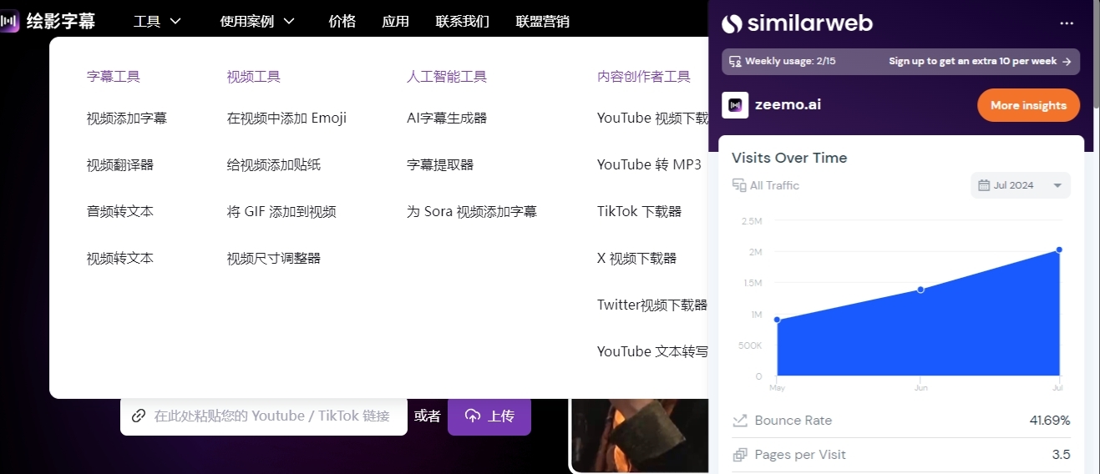Click the 3.5 pages per visit value
Screen dimensions: 1100x474
(x=1062, y=455)
